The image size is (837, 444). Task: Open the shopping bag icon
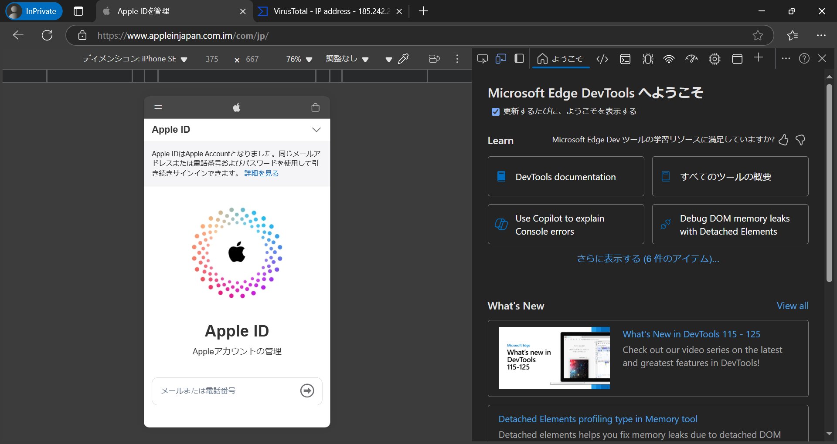pyautogui.click(x=316, y=107)
